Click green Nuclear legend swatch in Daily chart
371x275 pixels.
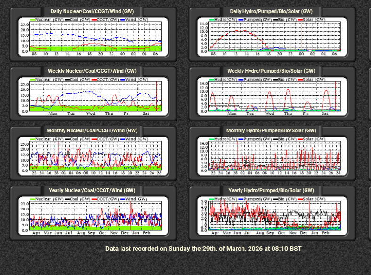[x=32, y=20]
